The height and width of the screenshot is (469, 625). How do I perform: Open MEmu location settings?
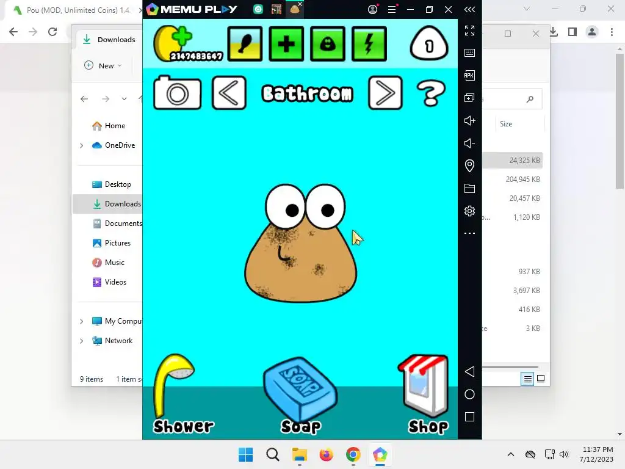click(x=469, y=165)
